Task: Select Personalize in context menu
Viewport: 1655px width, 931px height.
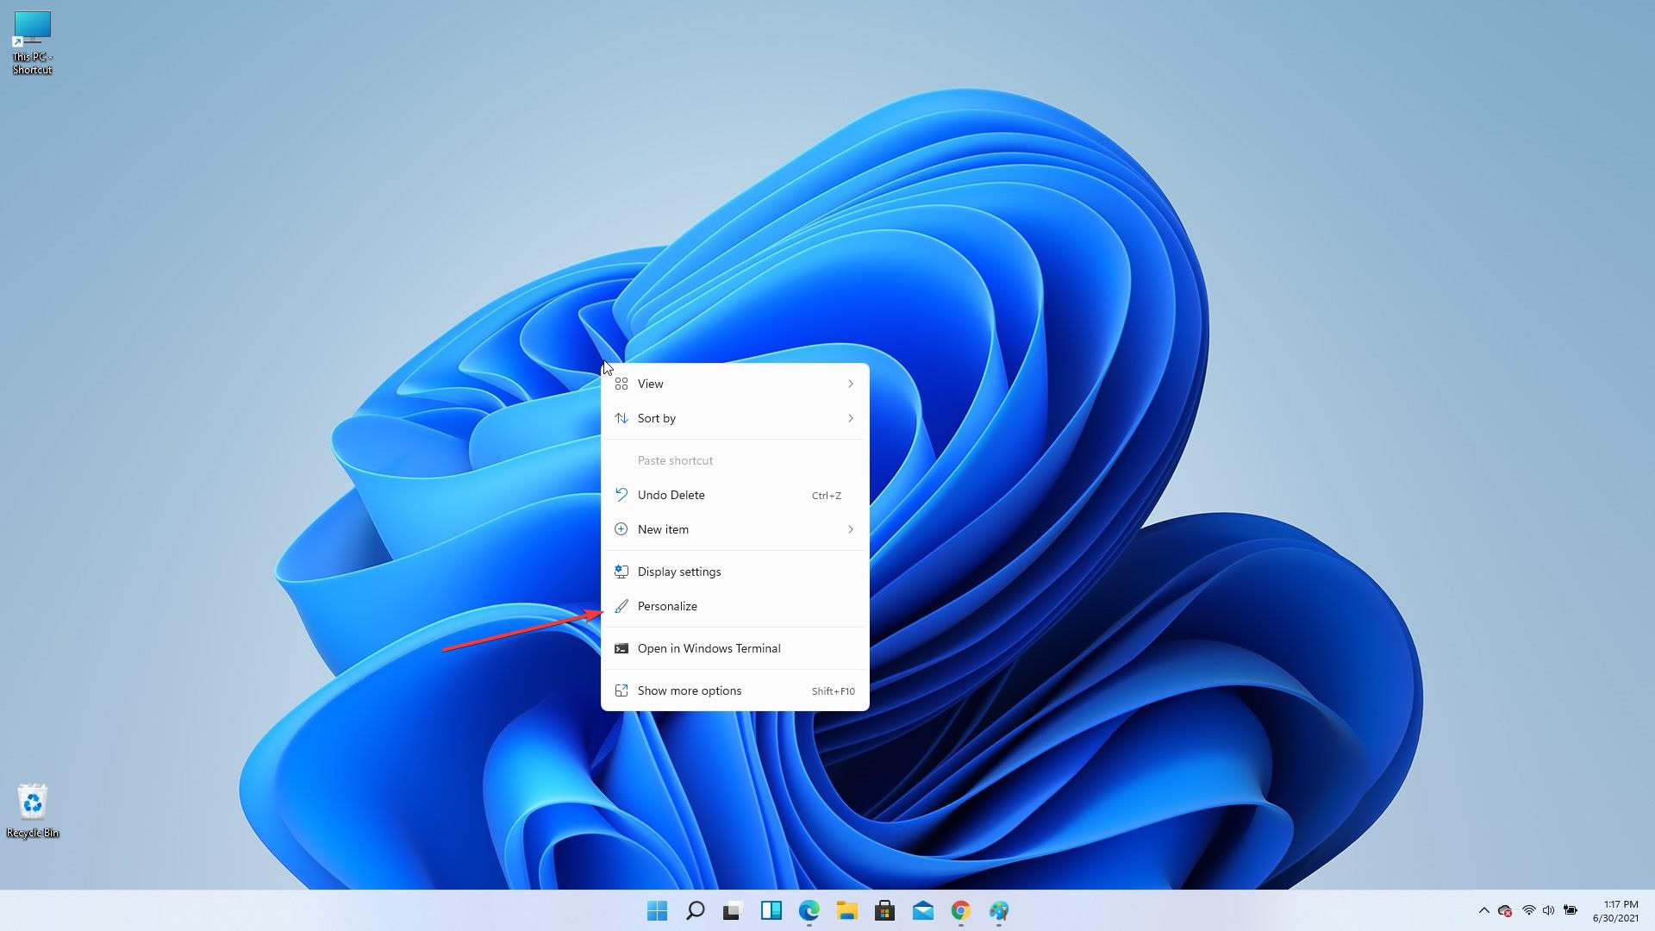Action: click(x=734, y=606)
